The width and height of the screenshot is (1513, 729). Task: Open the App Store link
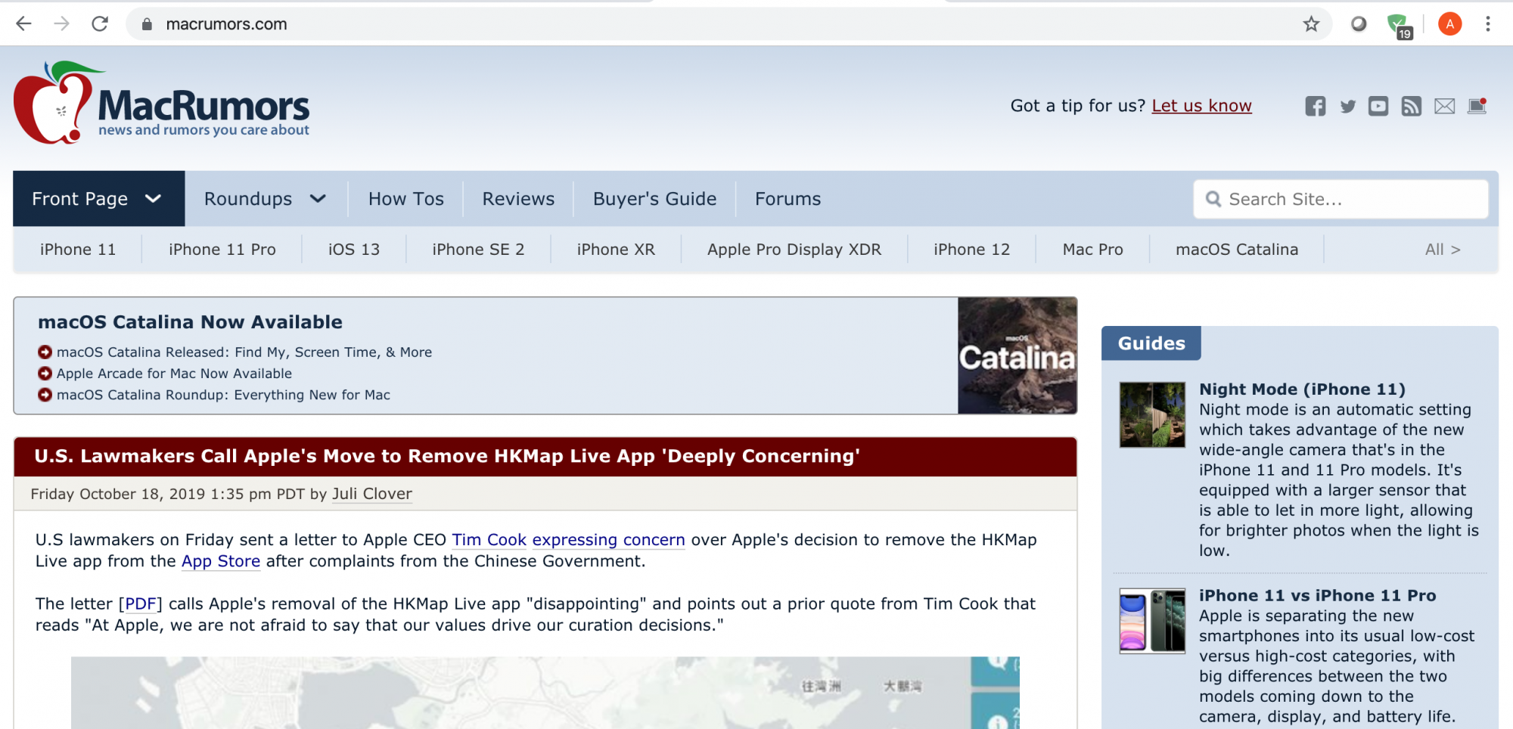[x=221, y=561]
